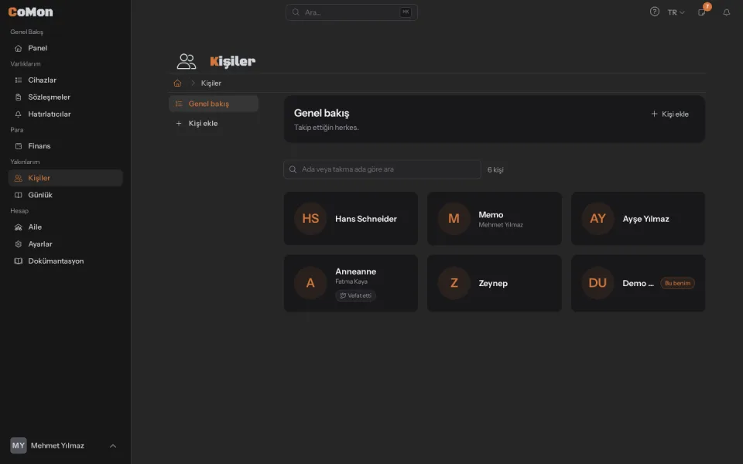This screenshot has height=464, width=743.
Task: Click the Panel home icon in sidebar
Action: (19, 48)
